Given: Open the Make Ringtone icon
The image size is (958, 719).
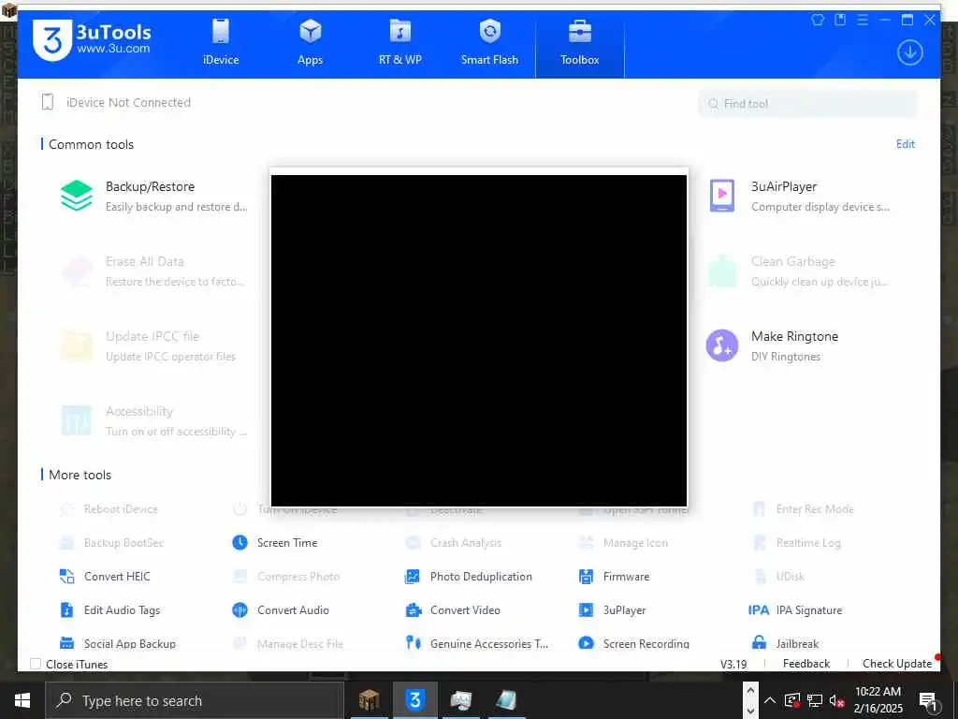Looking at the screenshot, I should click(x=722, y=345).
